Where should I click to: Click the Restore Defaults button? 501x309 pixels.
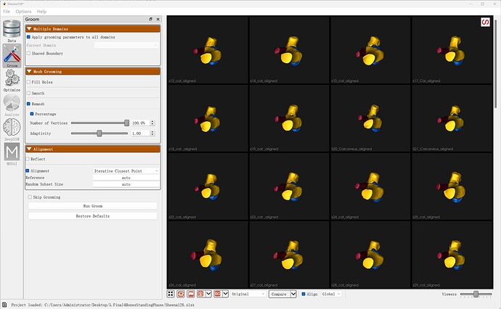click(93, 215)
